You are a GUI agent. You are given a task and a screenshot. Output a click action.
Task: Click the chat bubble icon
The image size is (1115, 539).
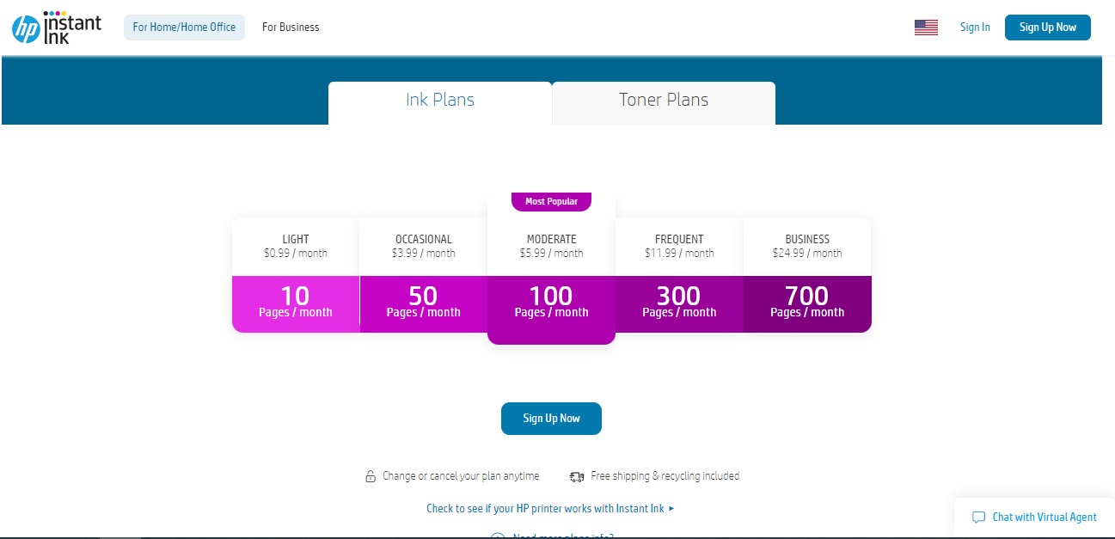[978, 518]
